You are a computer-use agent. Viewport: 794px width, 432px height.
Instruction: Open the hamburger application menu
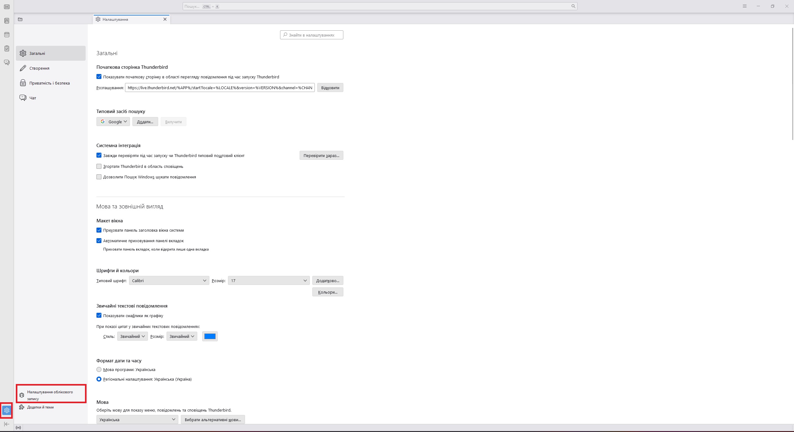click(744, 6)
